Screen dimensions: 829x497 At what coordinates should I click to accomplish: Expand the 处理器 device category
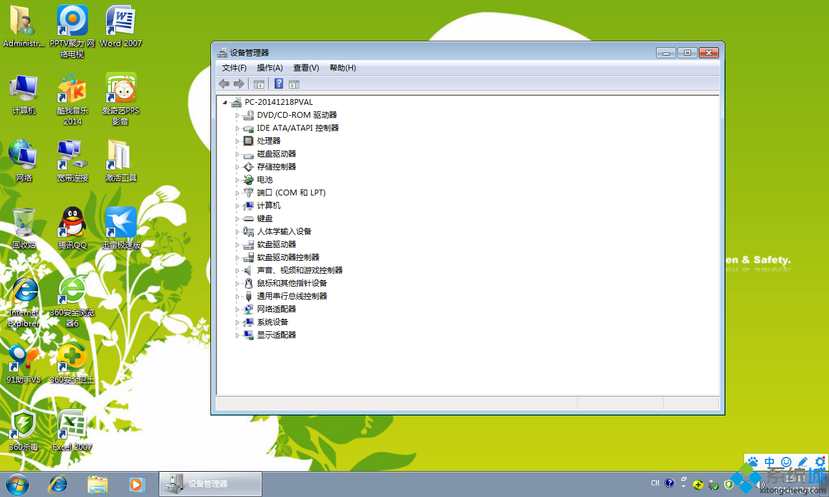pyautogui.click(x=237, y=140)
